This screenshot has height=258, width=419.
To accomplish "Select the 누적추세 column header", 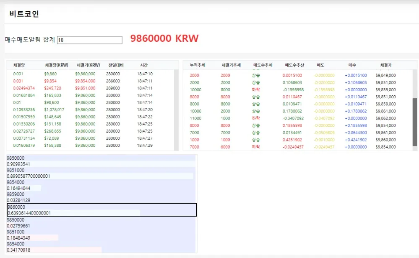I will click(198, 65).
